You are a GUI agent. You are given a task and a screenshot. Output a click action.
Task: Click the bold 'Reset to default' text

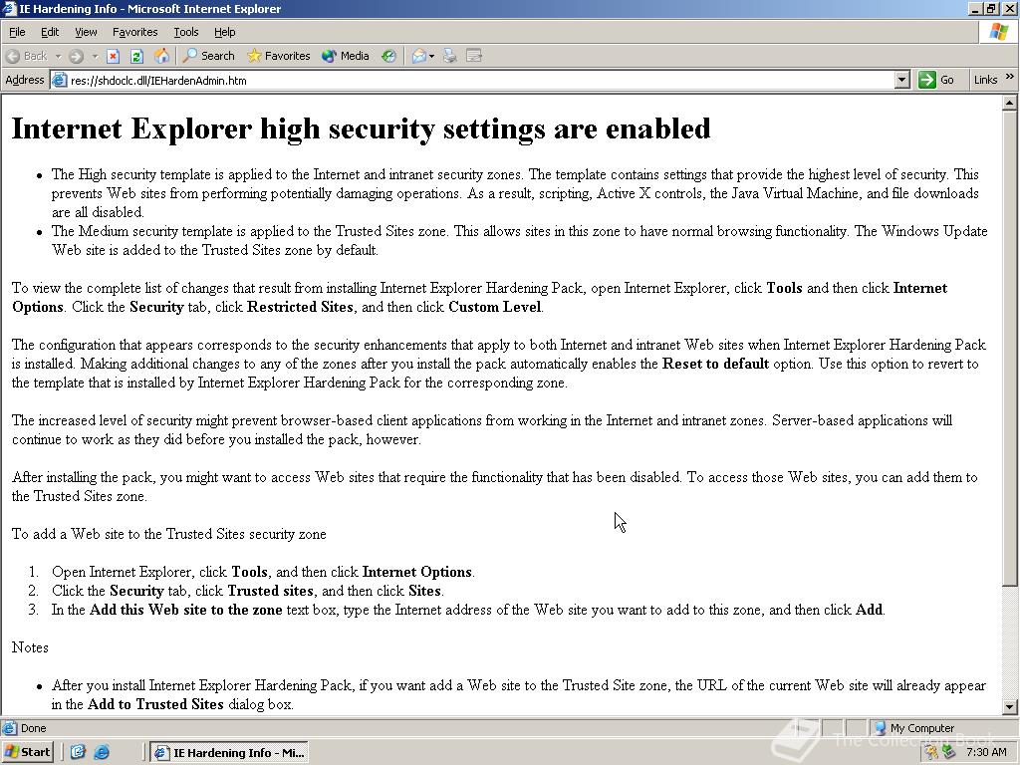(715, 364)
